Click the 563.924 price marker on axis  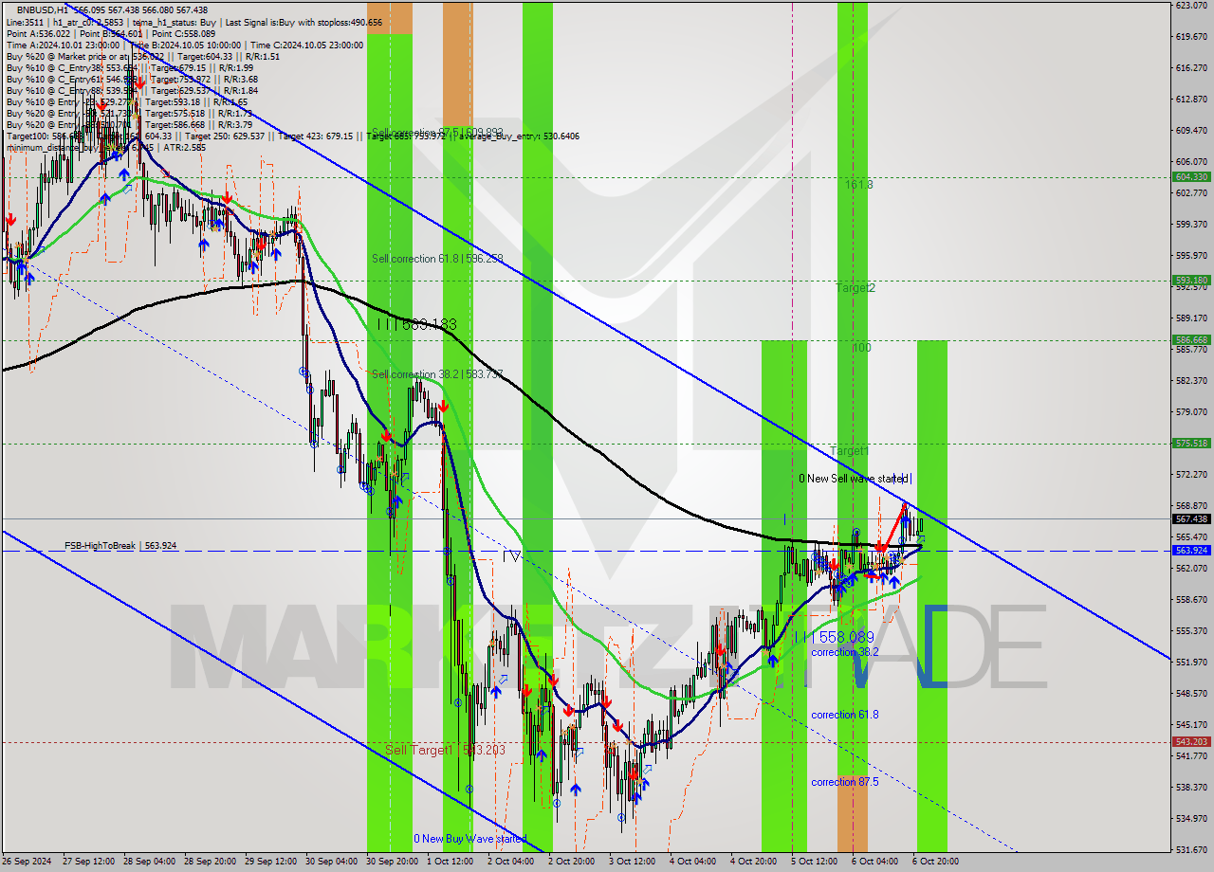(1191, 551)
